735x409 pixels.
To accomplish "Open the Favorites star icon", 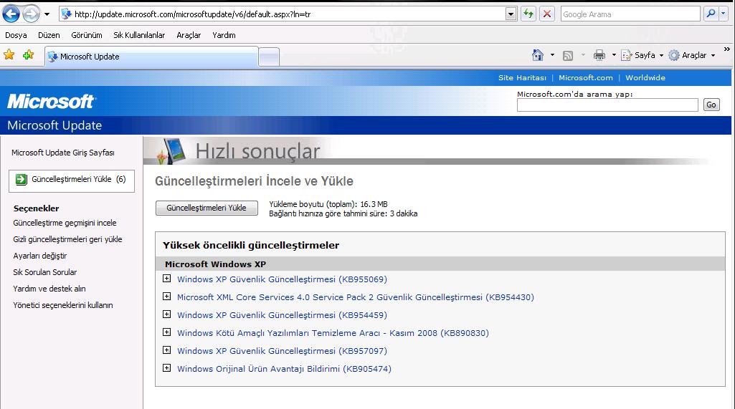I will coord(9,55).
